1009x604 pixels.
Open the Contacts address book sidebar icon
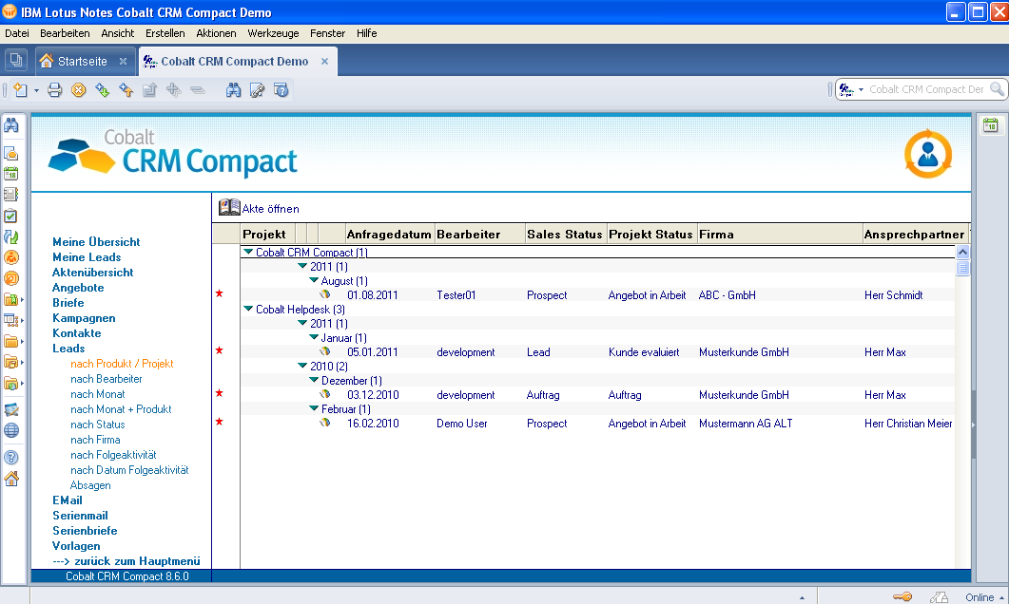11,194
